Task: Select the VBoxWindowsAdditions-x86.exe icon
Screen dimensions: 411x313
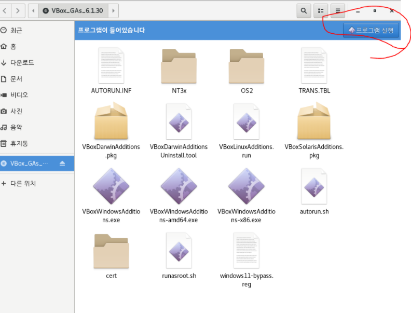Action: tap(246, 186)
